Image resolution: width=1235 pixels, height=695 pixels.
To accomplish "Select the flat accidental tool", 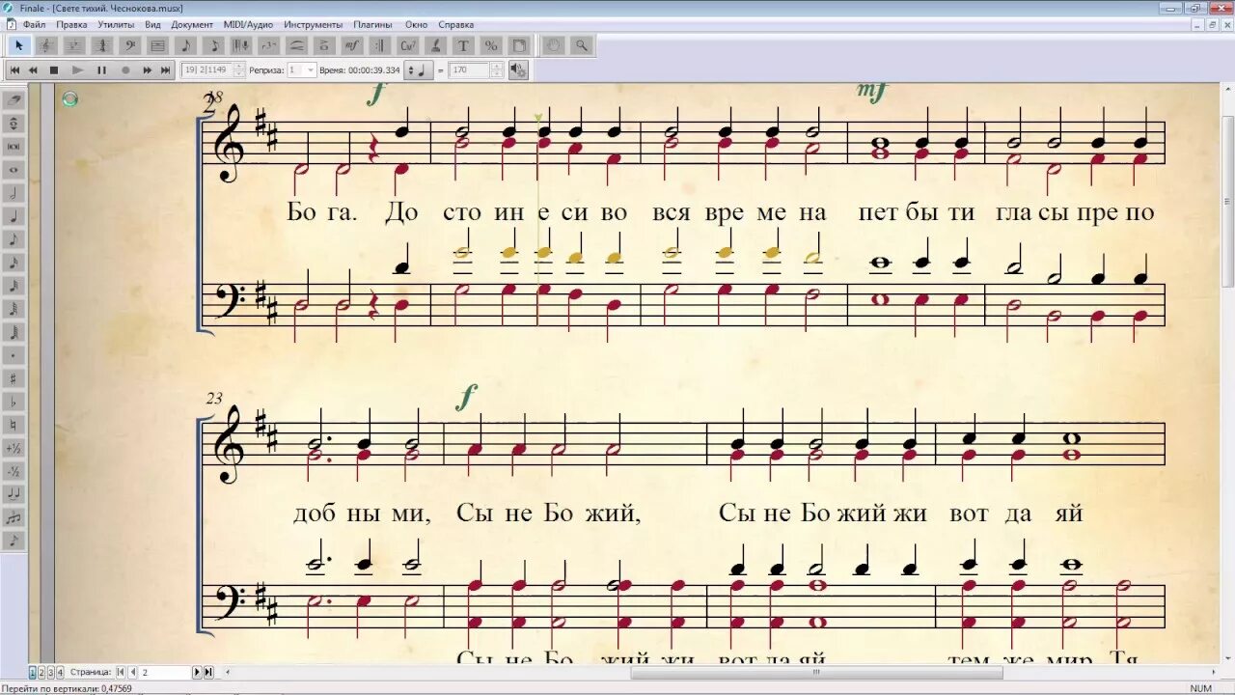I will 15,402.
